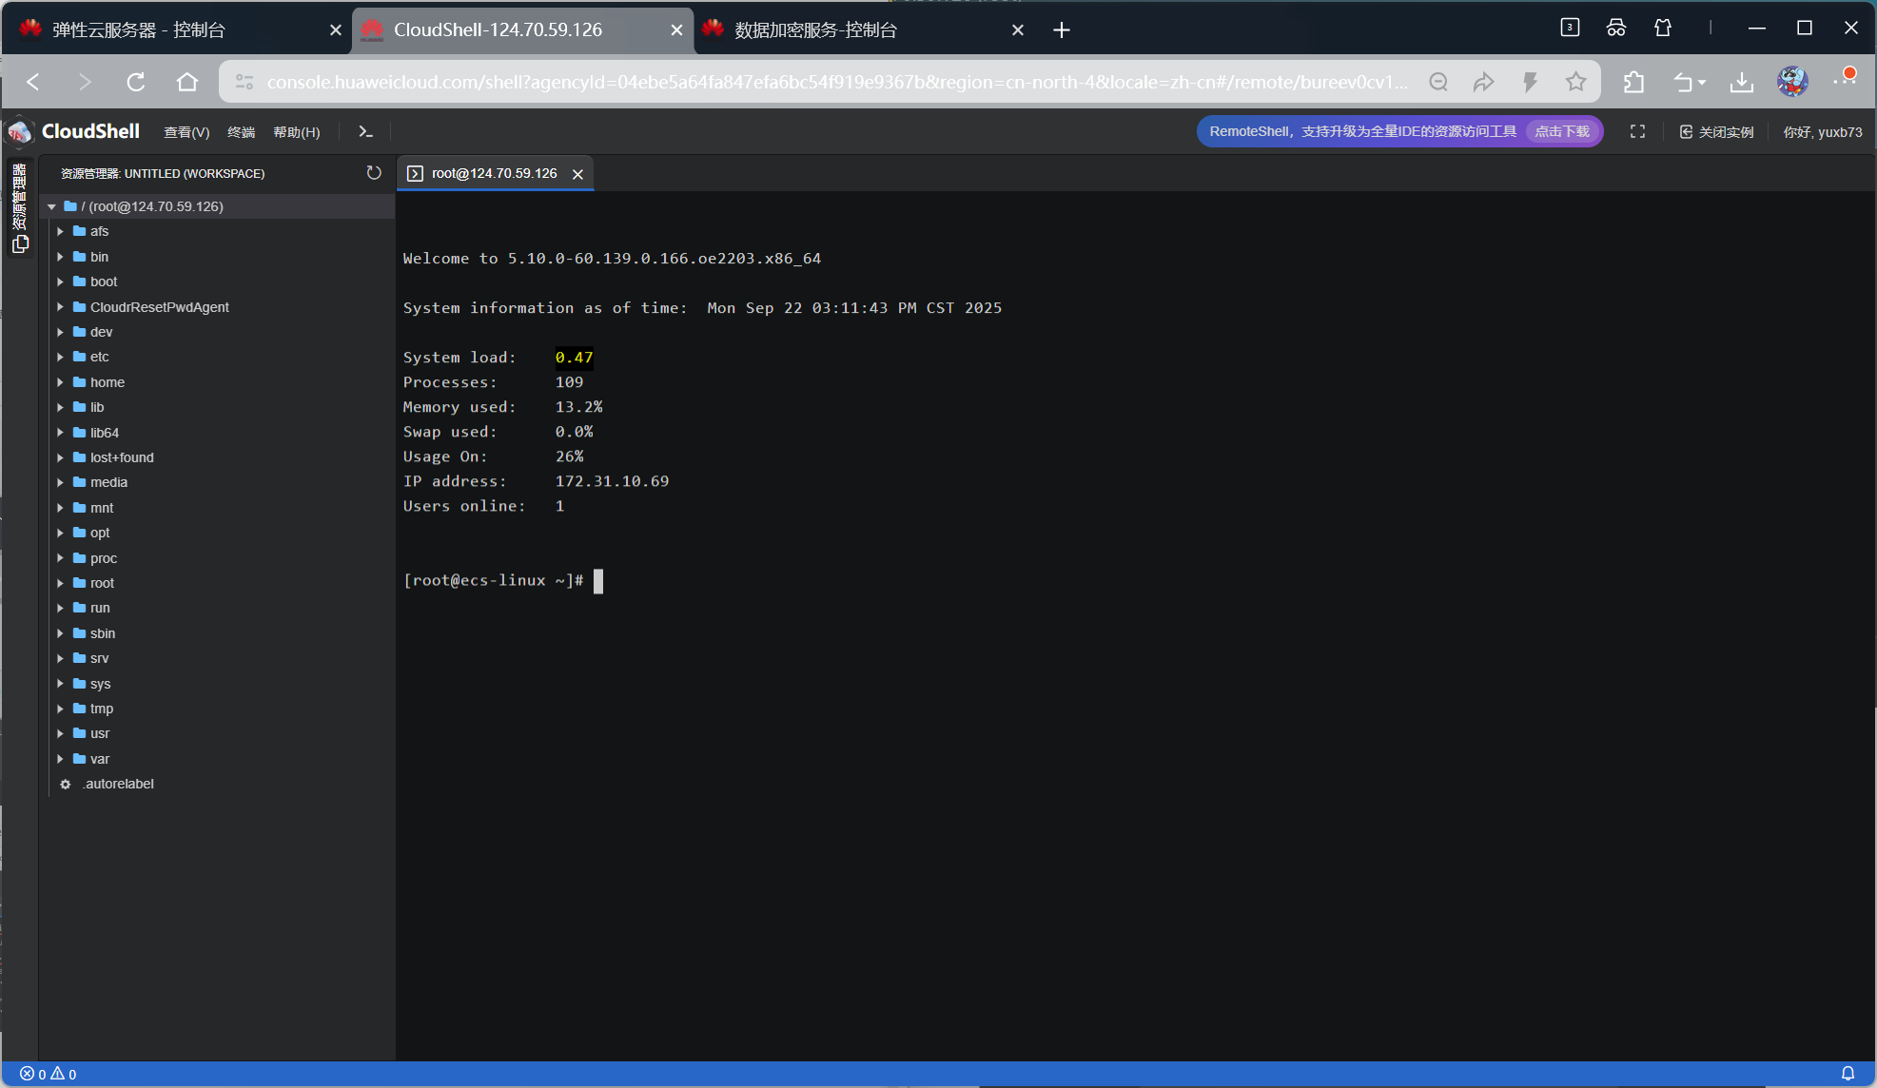This screenshot has height=1088, width=1877.
Task: Click errors and warnings status indicator
Action: point(49,1074)
